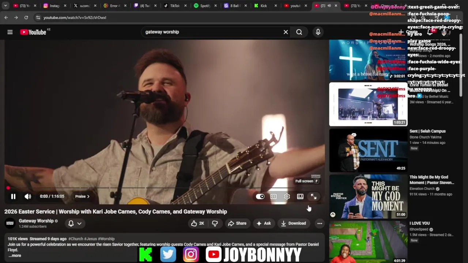The image size is (468, 263).
Task: Share the video
Action: (237, 223)
